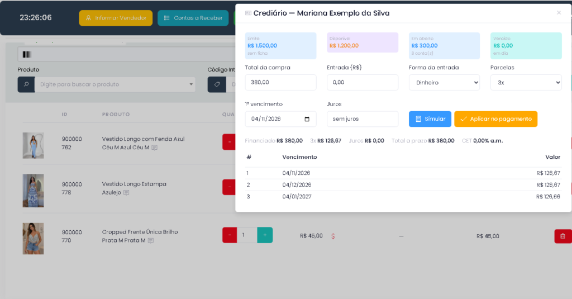Click product ID 900000 762
This screenshot has width=572, height=299.
tap(71, 143)
